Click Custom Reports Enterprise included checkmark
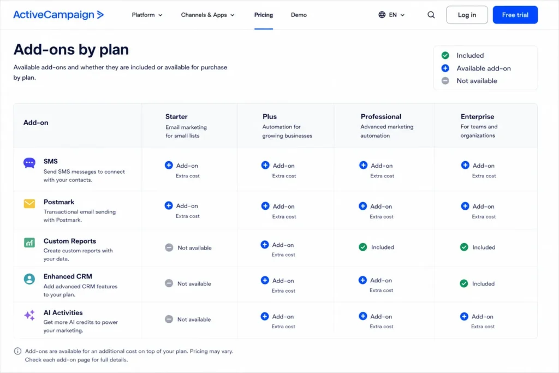Screen dimensions: 559x373 tap(464, 247)
